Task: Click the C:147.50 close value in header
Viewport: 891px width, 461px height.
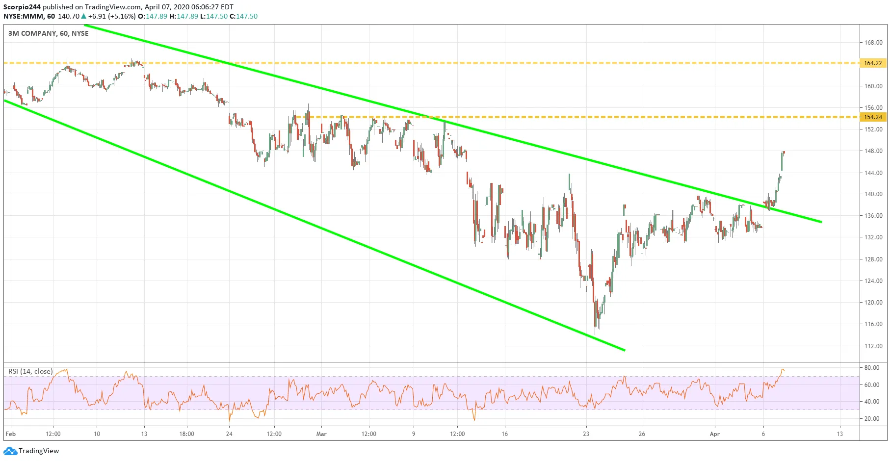Action: 243,16
